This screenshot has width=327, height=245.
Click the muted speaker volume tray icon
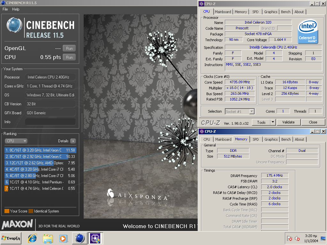point(297,238)
